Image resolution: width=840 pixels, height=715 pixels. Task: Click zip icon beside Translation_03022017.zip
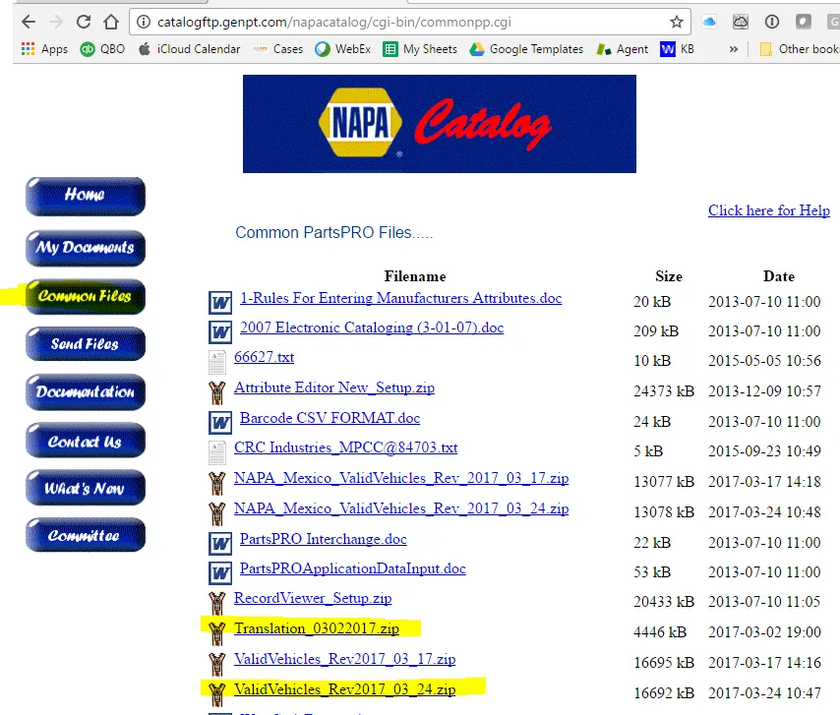pos(216,630)
